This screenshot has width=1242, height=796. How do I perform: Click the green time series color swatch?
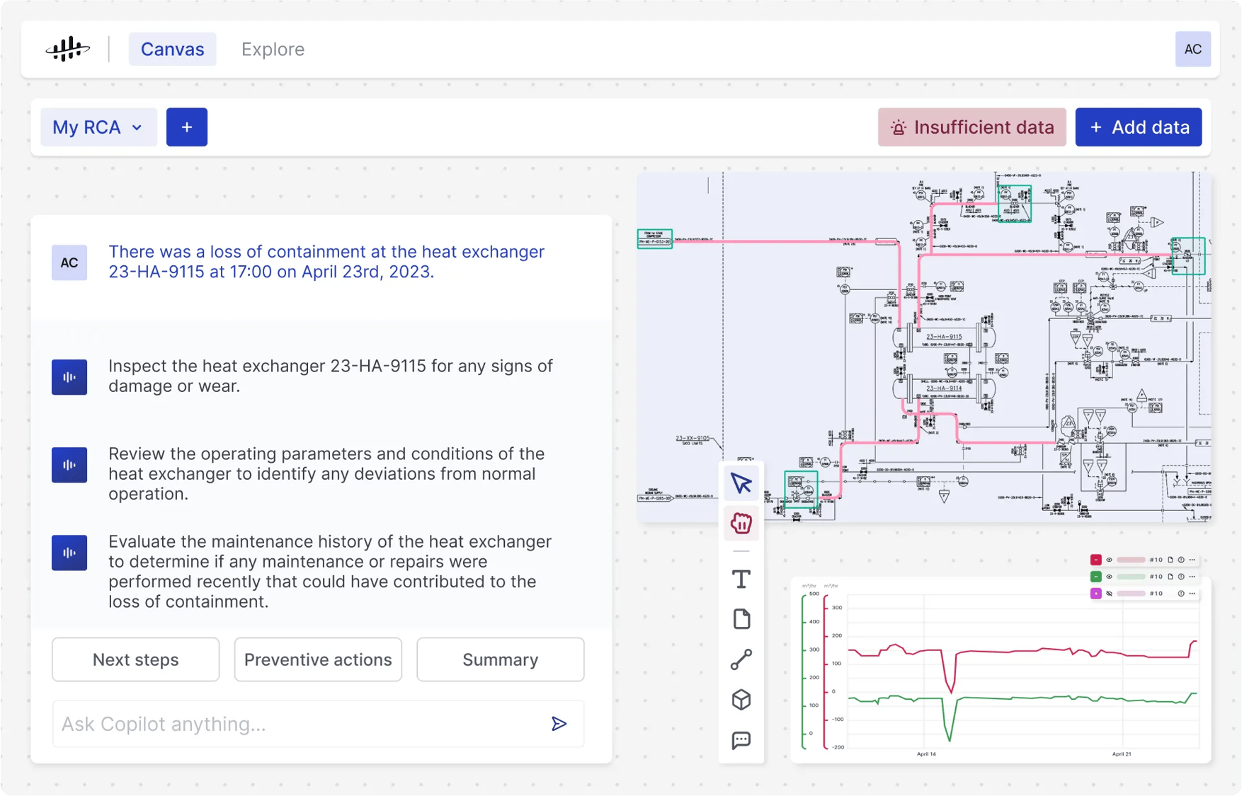1096,577
